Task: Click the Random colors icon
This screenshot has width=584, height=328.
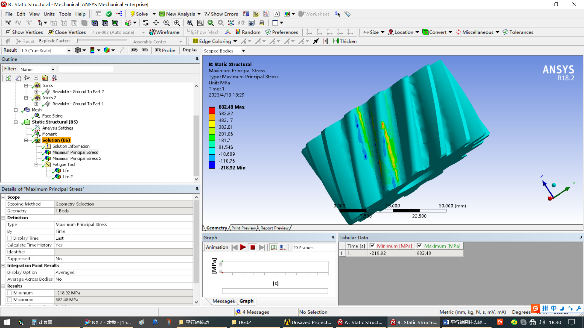Action: pyautogui.click(x=248, y=32)
